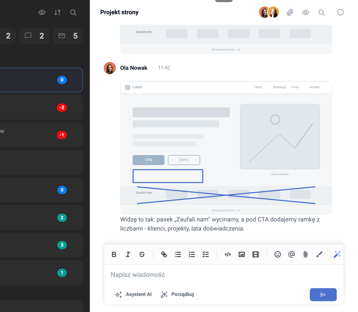Screen dimensions: 358x312
Task: Open the Asystent AI button
Action: pos(133,294)
